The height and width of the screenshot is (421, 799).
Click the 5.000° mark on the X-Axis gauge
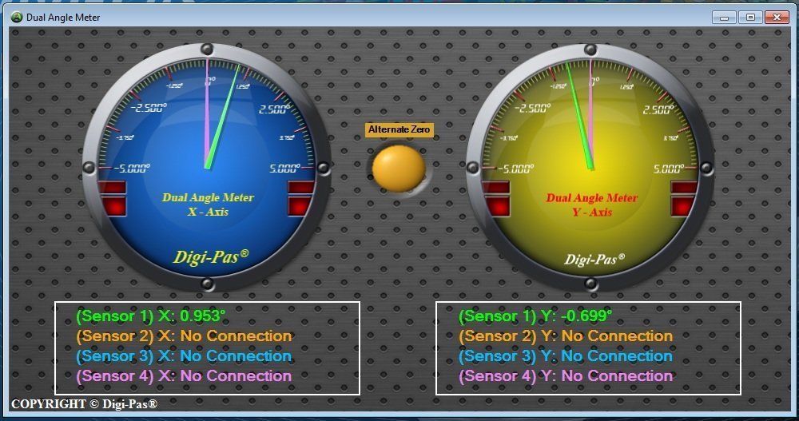pos(285,169)
